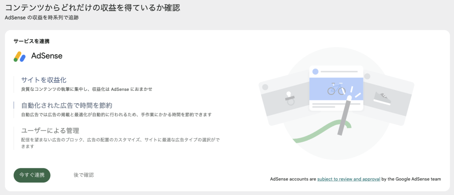Click the 良質なコンテンツの執筆に集中し description text
The width and height of the screenshot is (454, 195).
pos(87,90)
